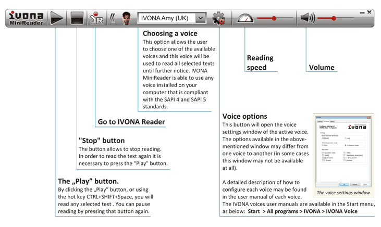Click OK in voice settings window
This screenshot has width=381, height=227.
[344, 184]
